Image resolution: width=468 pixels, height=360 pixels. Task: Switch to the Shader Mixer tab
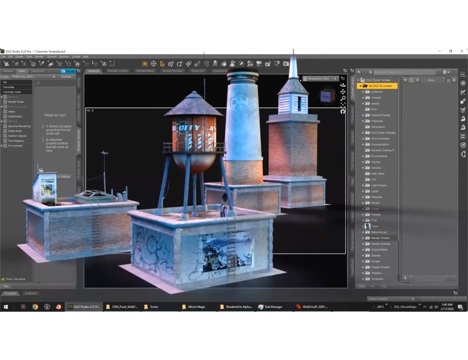pyautogui.click(x=145, y=71)
